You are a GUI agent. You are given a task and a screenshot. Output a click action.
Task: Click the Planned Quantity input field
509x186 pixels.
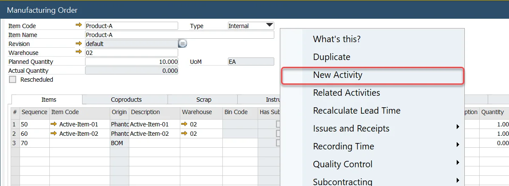pyautogui.click(x=131, y=62)
